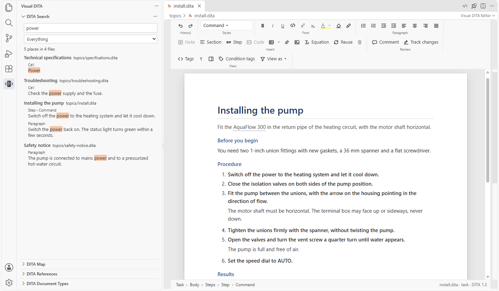Apply superscript formatting
The height and width of the screenshot is (291, 499).
[303, 26]
